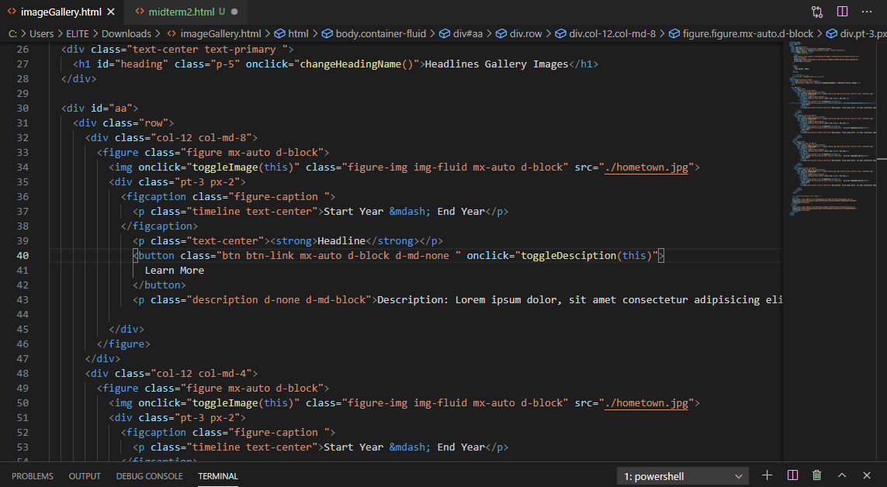887x487 pixels.
Task: Split the editor to the right
Action: pos(842,12)
